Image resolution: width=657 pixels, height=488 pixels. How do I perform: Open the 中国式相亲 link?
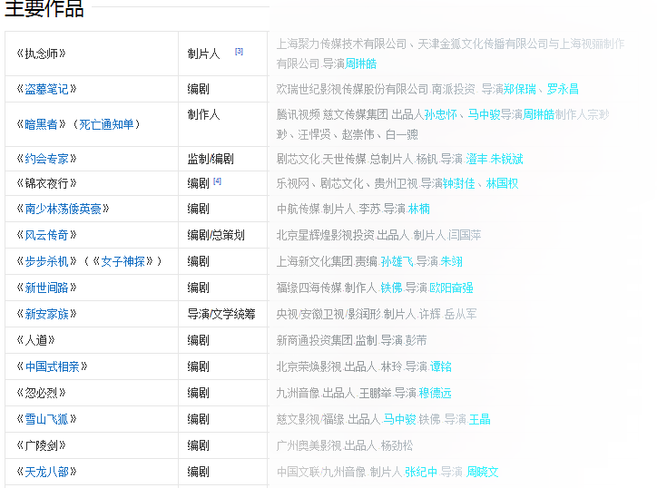(x=52, y=366)
